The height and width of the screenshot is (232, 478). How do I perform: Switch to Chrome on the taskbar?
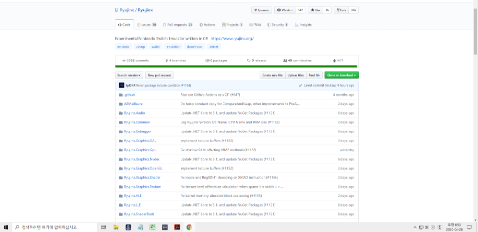pyautogui.click(x=189, y=227)
